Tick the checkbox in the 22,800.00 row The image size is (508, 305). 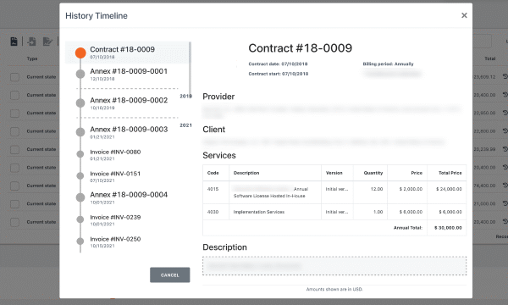(14, 131)
